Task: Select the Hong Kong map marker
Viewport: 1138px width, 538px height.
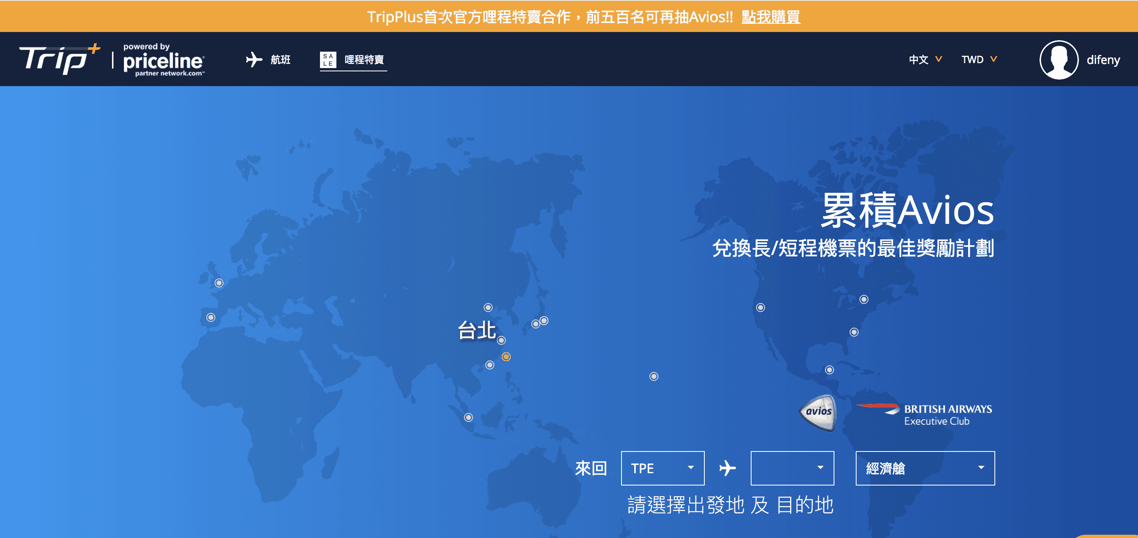Action: pyautogui.click(x=490, y=365)
